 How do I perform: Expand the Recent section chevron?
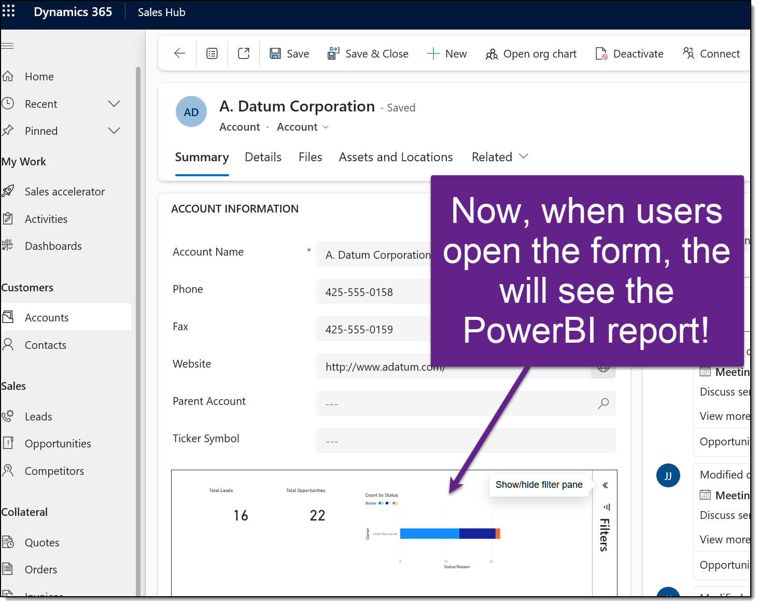point(114,104)
